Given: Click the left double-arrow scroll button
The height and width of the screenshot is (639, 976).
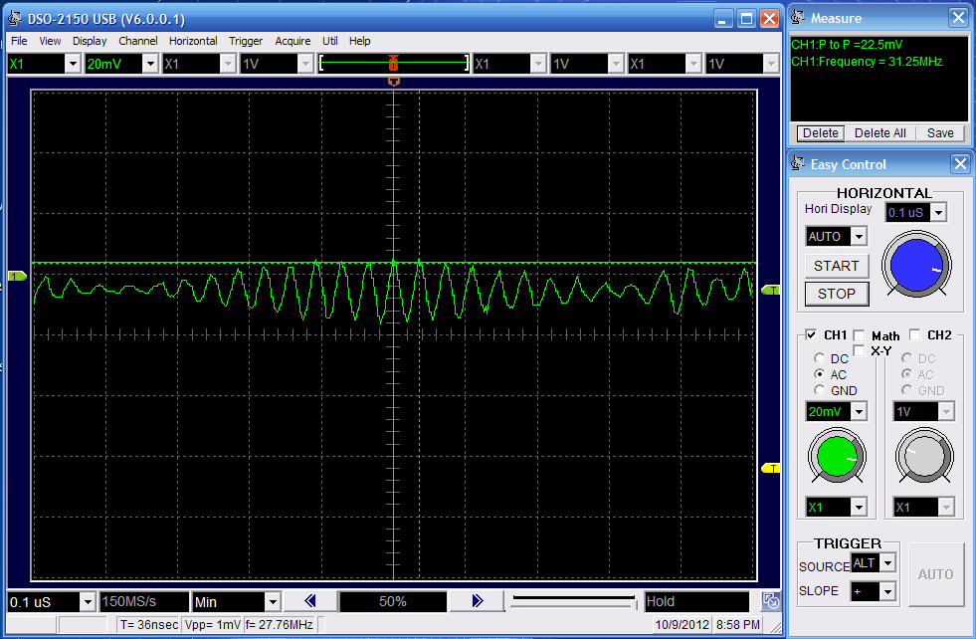Looking at the screenshot, I should (309, 601).
